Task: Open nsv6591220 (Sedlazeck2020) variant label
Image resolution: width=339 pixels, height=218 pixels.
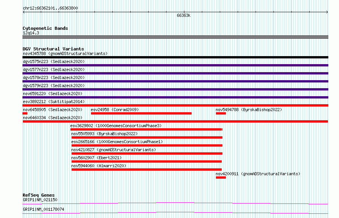Action: (x=53, y=94)
